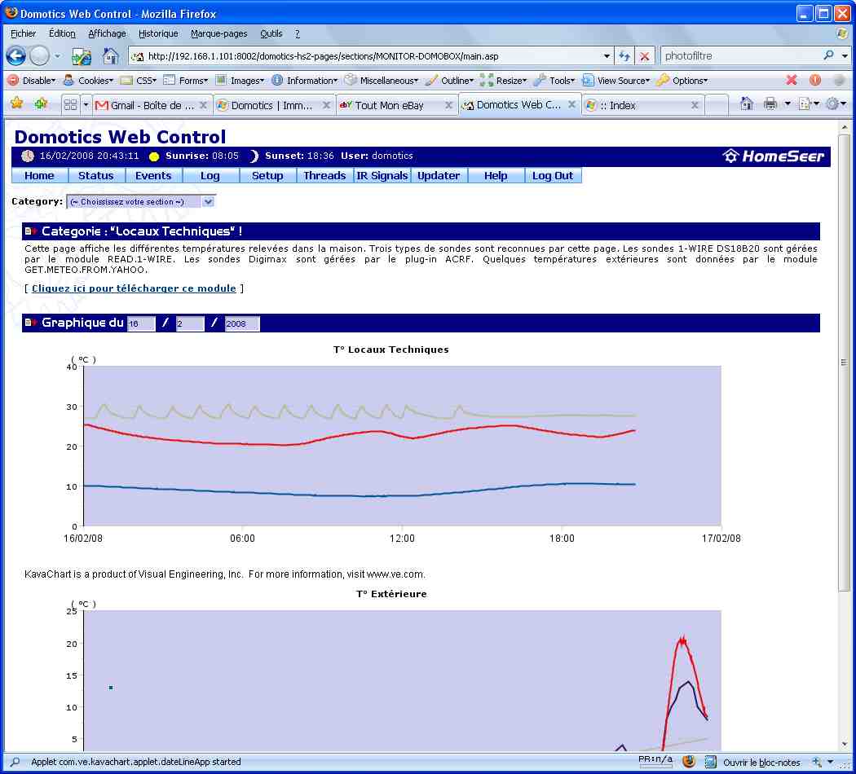Open the Images dropdown menu
The image size is (856, 774).
pos(240,80)
